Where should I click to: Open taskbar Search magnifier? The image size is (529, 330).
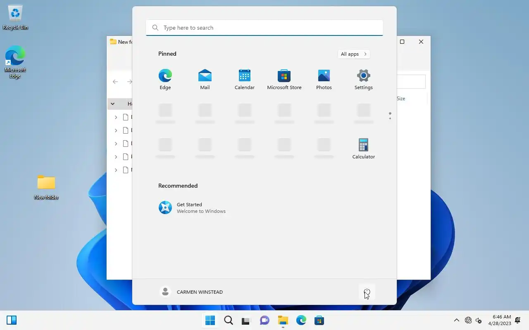pos(229,320)
